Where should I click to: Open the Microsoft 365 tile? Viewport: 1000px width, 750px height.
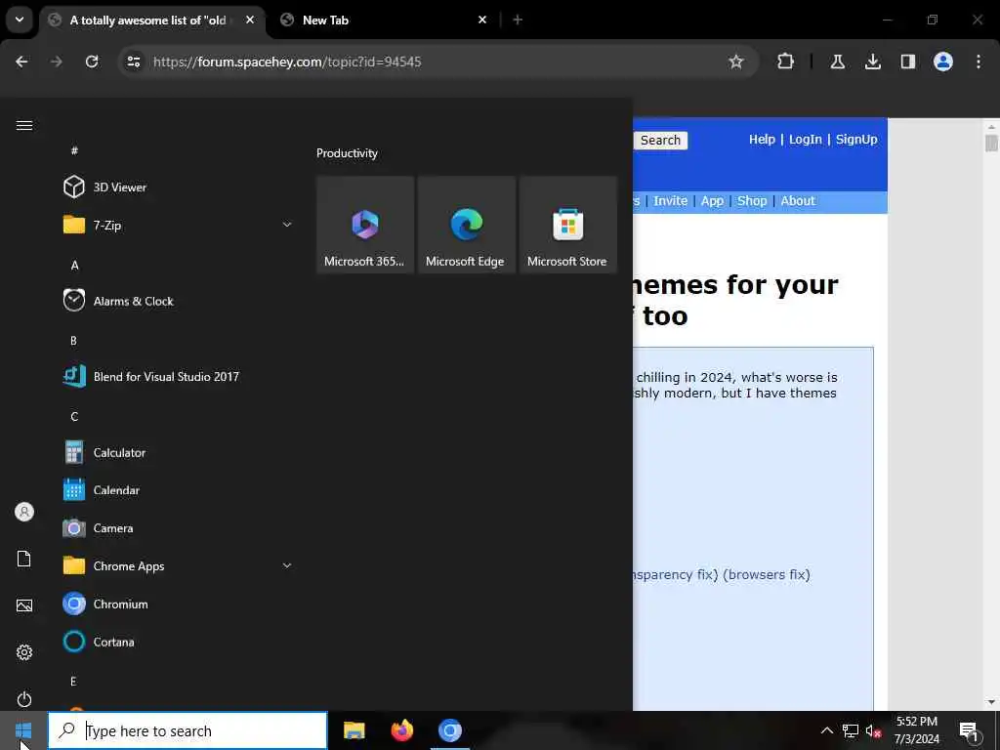pyautogui.click(x=365, y=225)
